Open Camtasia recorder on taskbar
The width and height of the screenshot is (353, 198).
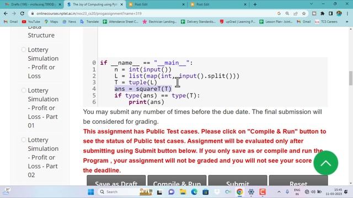[x=263, y=192]
